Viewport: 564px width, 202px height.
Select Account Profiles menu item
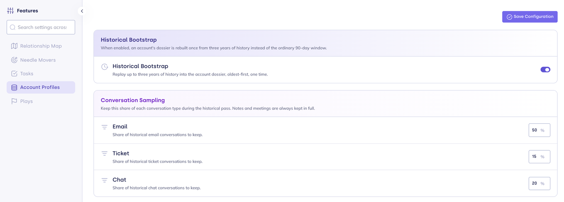click(41, 87)
